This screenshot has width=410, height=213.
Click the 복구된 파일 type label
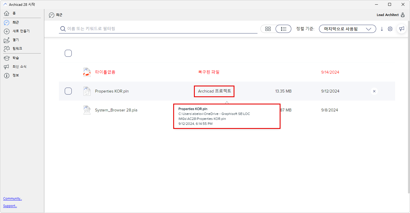pos(209,72)
